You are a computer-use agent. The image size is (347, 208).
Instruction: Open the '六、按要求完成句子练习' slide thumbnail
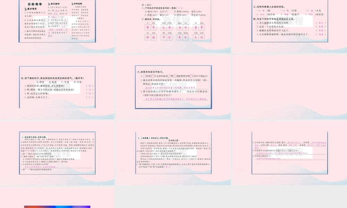tap(173, 87)
